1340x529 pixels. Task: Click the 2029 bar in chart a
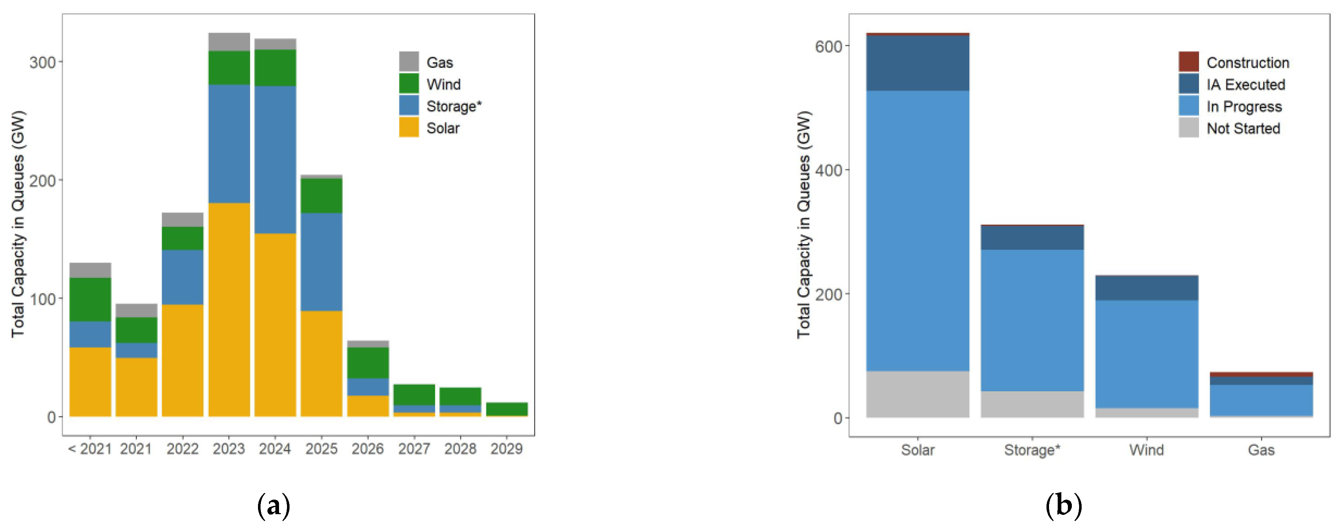[507, 409]
